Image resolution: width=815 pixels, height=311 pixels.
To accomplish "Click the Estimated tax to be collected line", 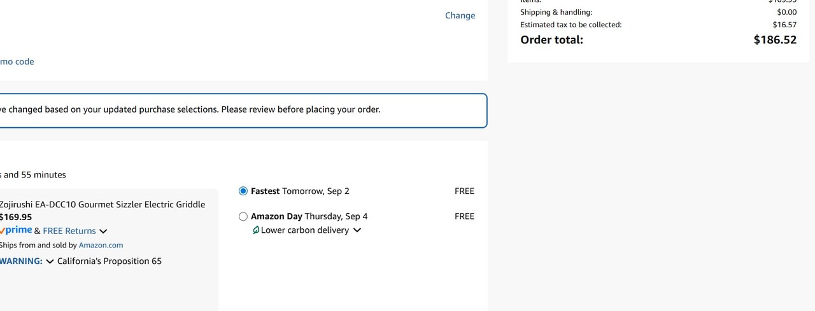I will coord(570,25).
